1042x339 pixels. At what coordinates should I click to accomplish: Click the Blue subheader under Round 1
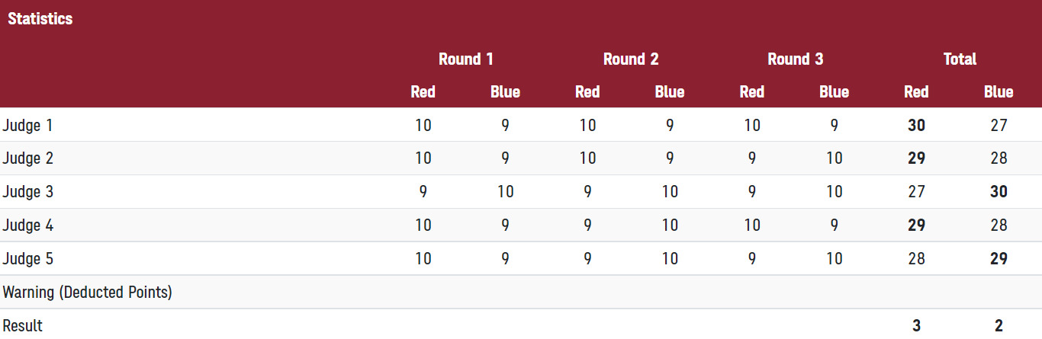pos(505,92)
